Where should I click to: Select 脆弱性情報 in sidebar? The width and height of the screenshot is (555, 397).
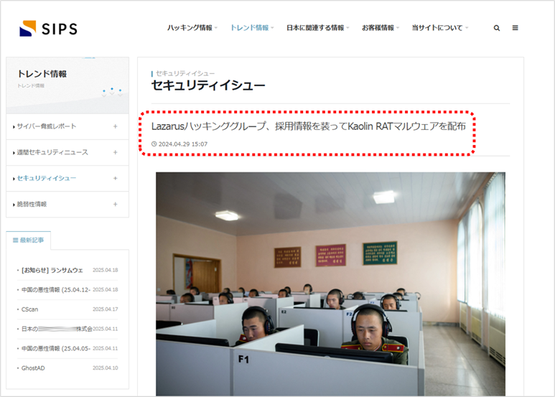32,204
